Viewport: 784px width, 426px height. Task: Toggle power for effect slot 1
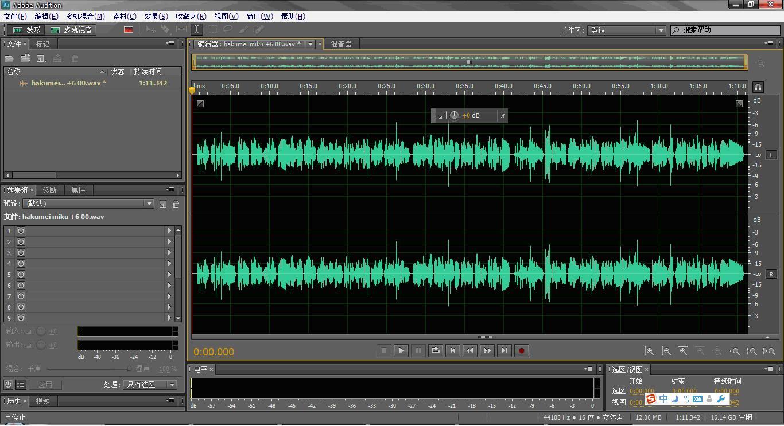(x=21, y=231)
